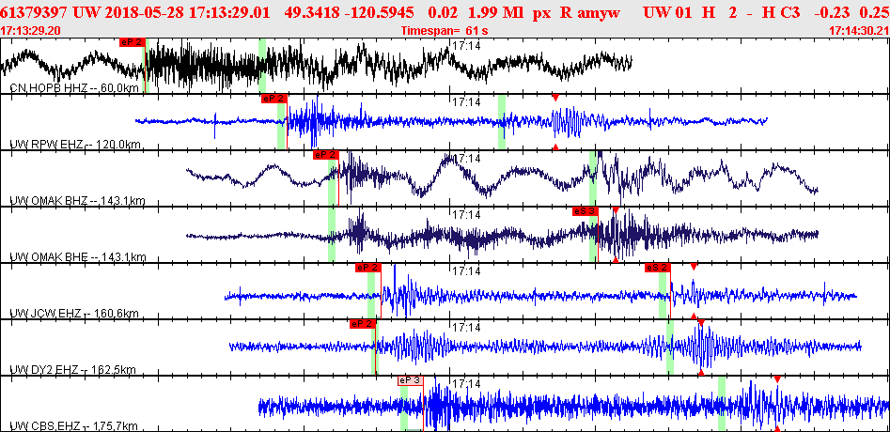Click the station label UW JCW EHZ 160.6km
The width and height of the screenshot is (890, 432).
point(74,314)
